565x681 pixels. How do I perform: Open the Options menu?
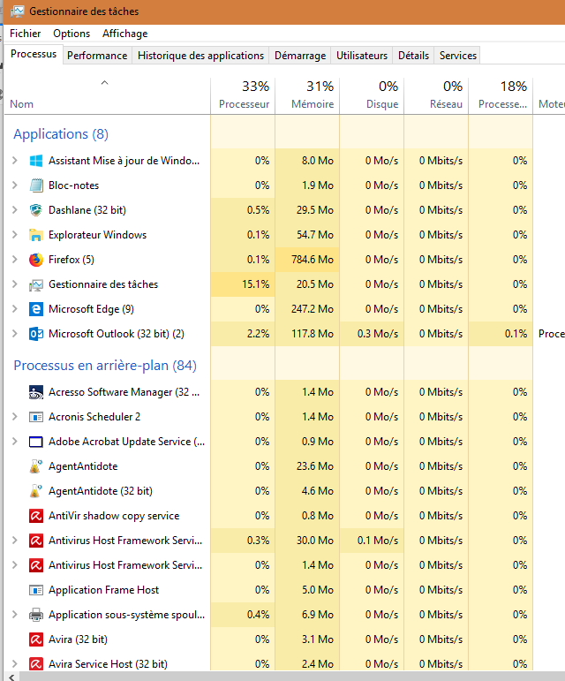click(72, 34)
